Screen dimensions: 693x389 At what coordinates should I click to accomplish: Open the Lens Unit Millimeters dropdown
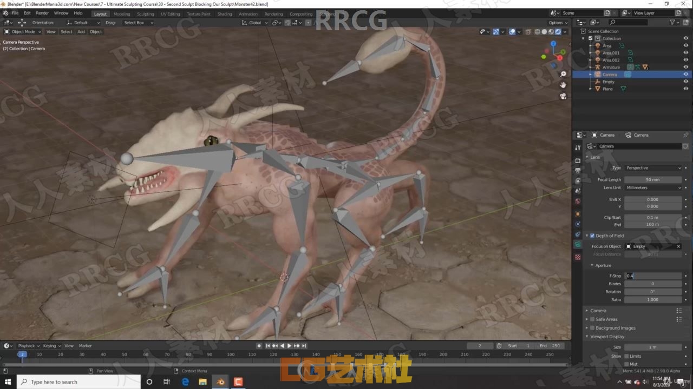coord(653,187)
